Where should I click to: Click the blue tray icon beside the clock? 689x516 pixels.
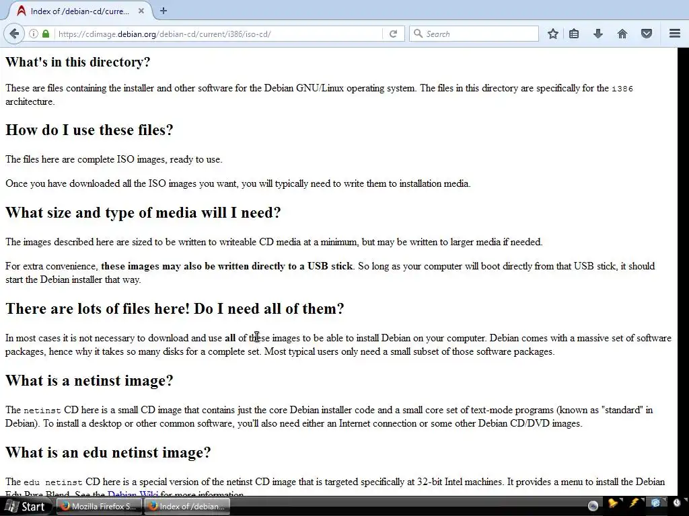pyautogui.click(x=655, y=503)
